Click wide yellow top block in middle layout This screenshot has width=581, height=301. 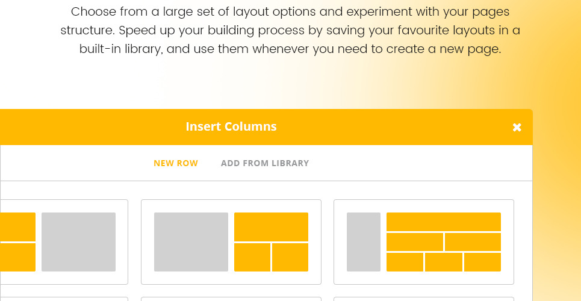tap(271, 226)
